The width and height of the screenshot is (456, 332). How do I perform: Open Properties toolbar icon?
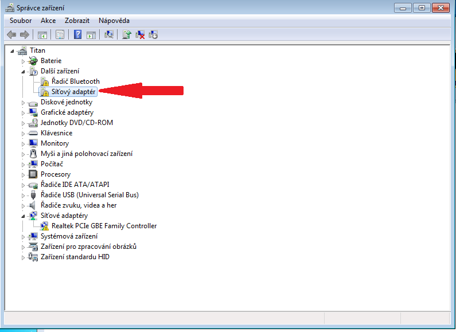click(60, 35)
